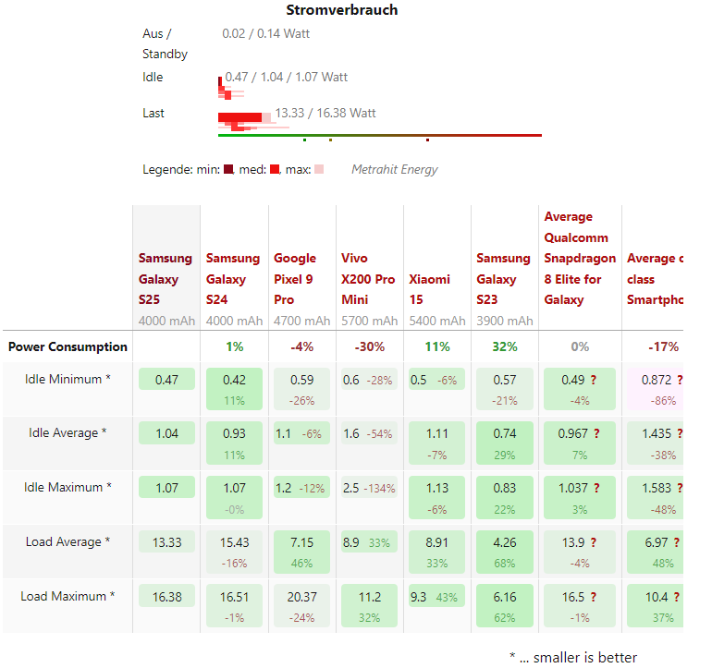
Task: Click the 0.42 Galaxy S24 cell
Action: point(234,389)
